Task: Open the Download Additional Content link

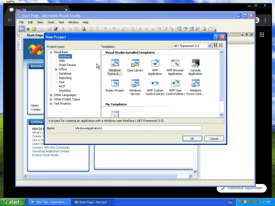Action: coord(51,151)
